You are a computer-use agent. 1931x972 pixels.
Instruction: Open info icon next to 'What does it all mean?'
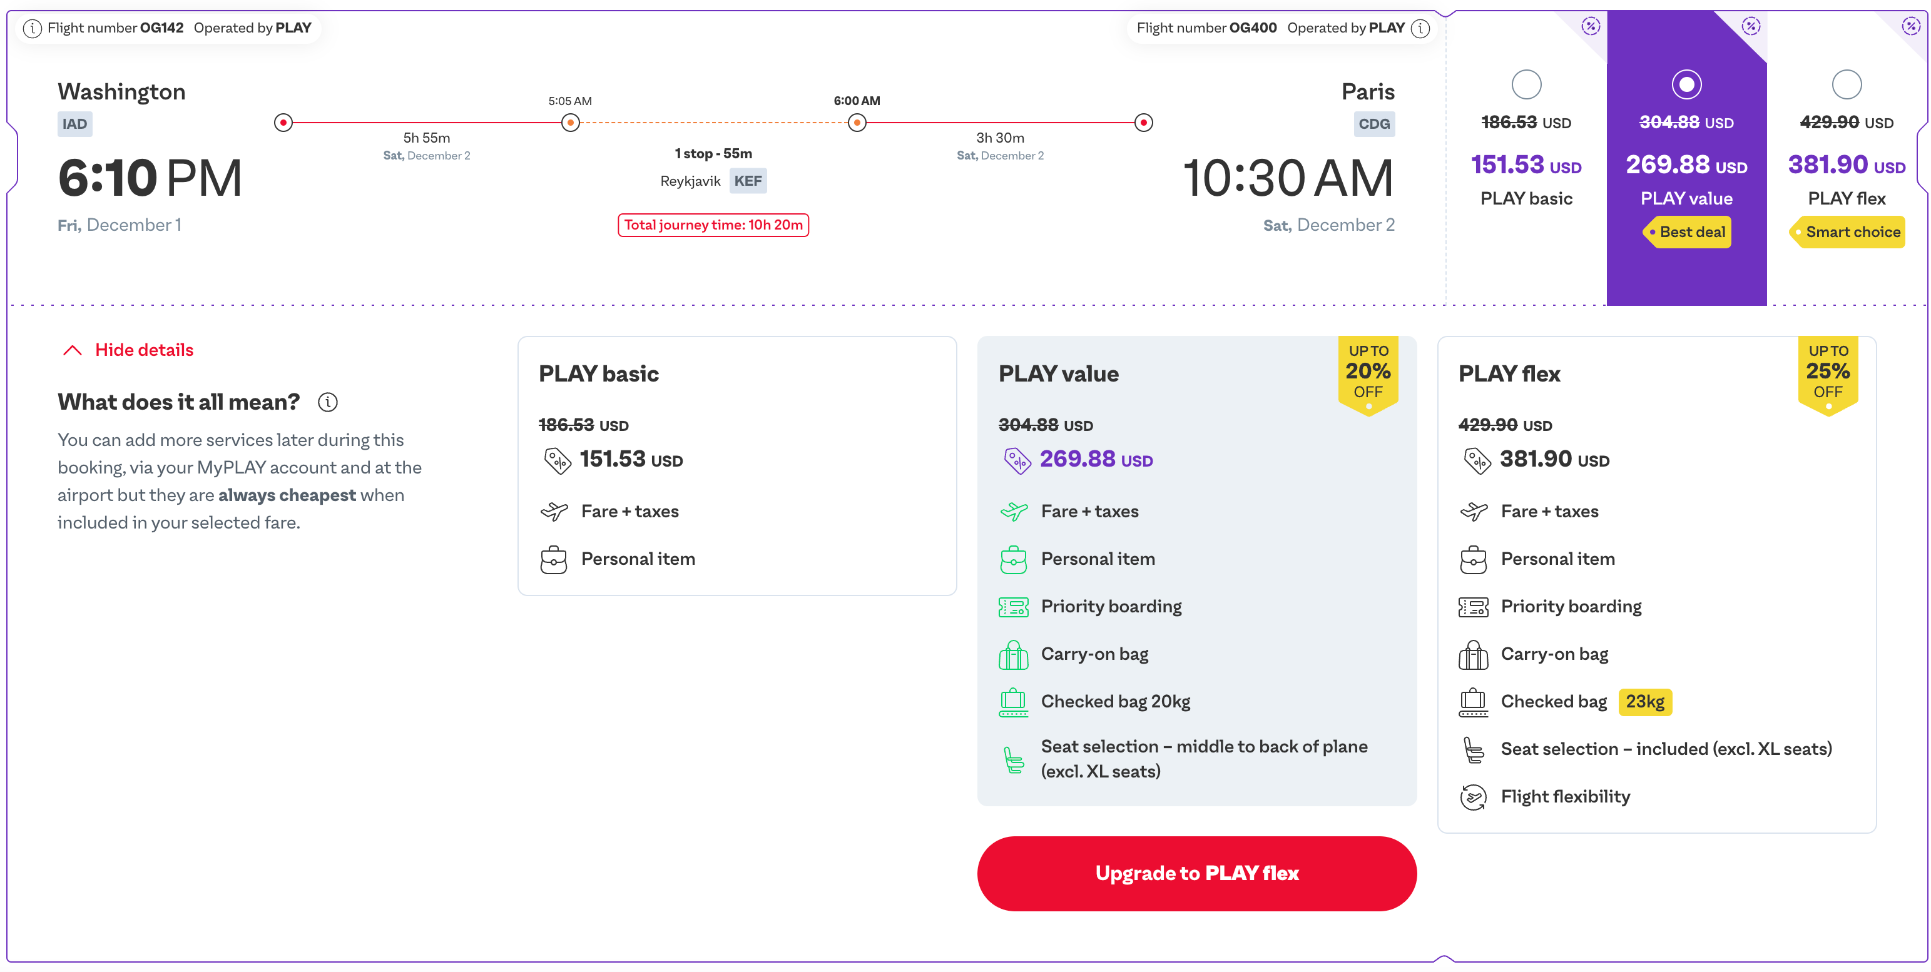(x=328, y=402)
